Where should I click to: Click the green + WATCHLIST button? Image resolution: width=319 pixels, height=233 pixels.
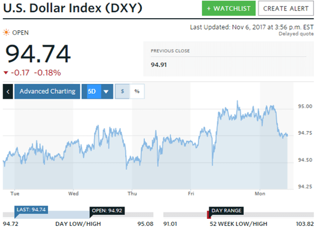(x=228, y=9)
